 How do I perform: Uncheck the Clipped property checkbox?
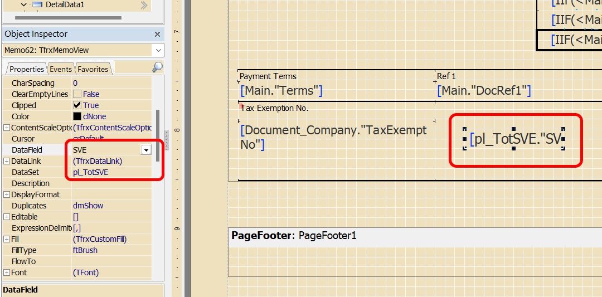pyautogui.click(x=77, y=105)
